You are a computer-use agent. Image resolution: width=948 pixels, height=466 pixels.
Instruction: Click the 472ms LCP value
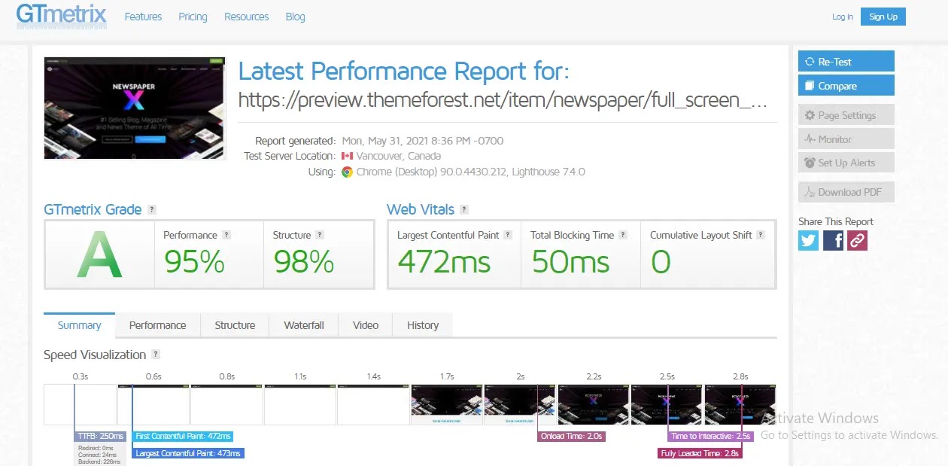coord(444,262)
